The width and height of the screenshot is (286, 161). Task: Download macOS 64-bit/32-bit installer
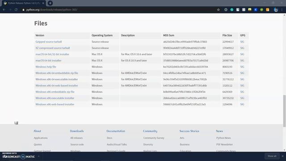[x=52, y=54]
